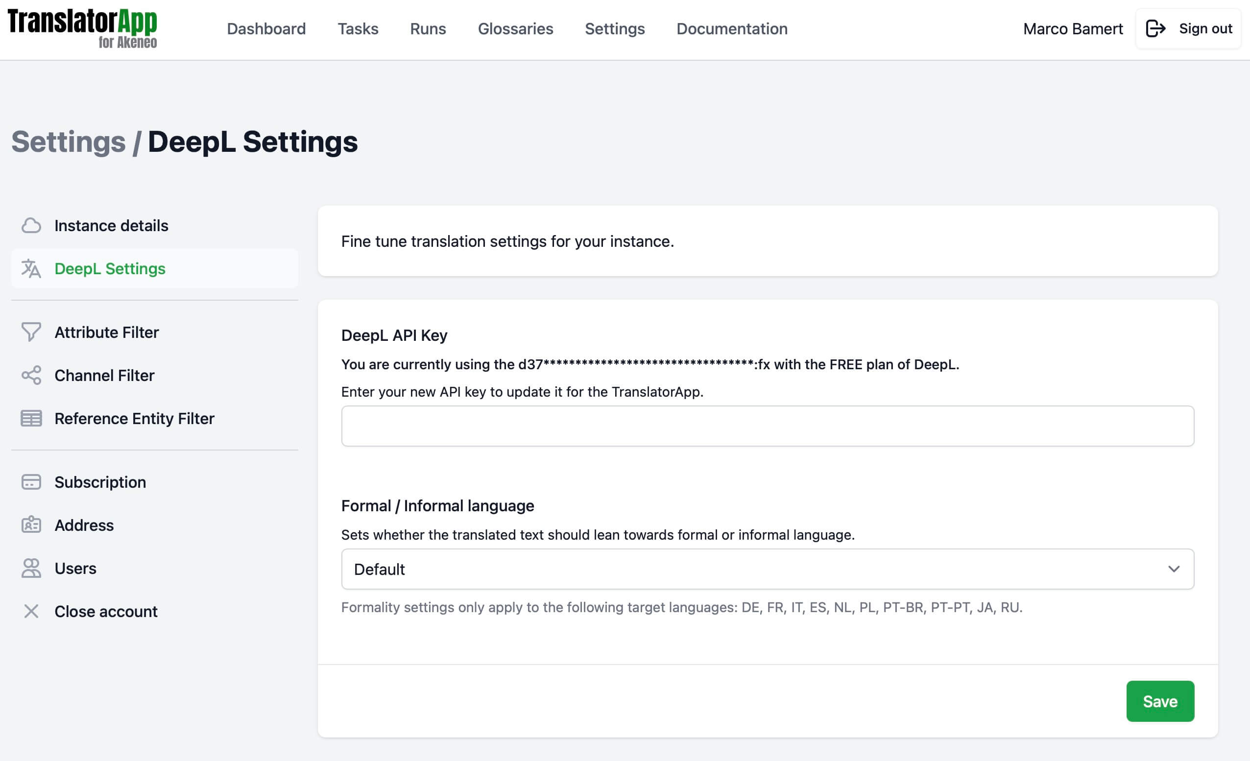
Task: Switch to the Glossaries tab
Action: click(515, 29)
